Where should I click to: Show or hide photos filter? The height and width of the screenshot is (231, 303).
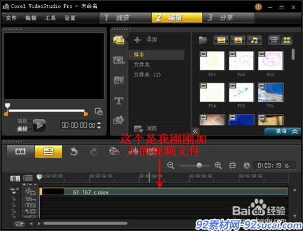238,40
